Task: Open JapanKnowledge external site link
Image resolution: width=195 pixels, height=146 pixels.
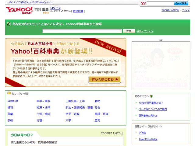Action: 148,139
